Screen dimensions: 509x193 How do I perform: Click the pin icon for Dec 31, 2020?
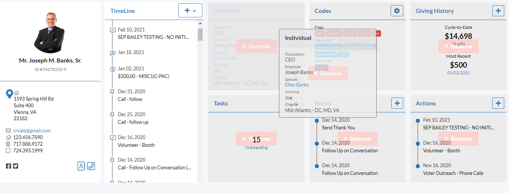tap(113, 92)
